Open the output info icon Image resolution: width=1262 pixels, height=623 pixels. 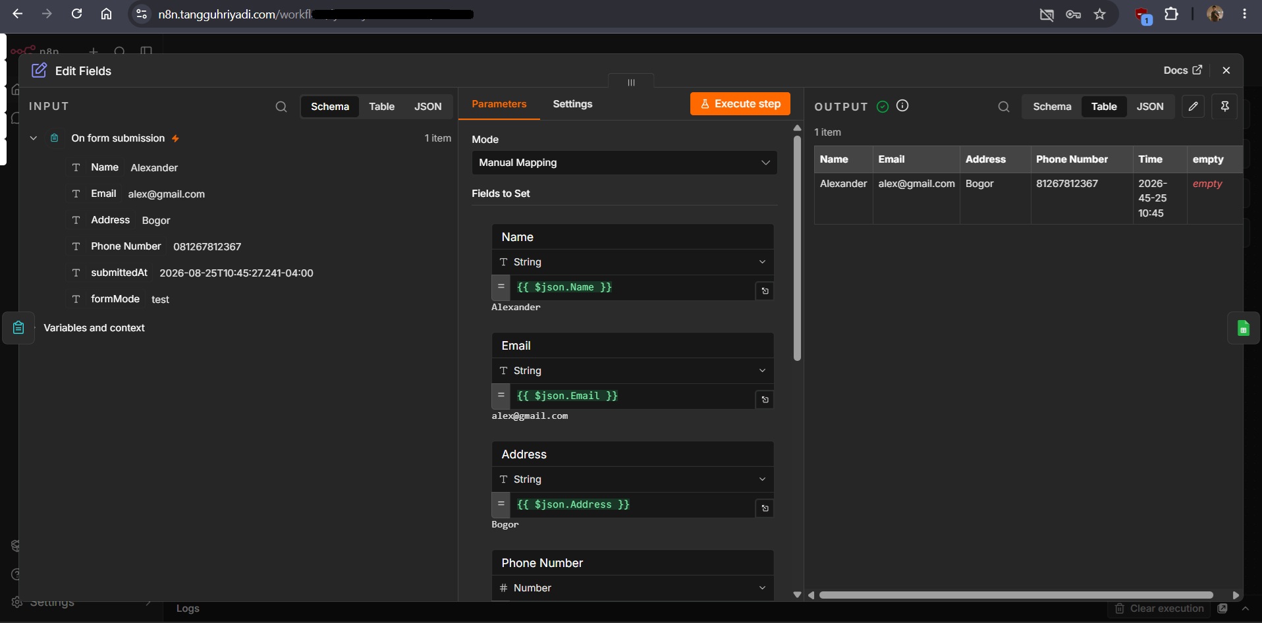[x=902, y=105]
